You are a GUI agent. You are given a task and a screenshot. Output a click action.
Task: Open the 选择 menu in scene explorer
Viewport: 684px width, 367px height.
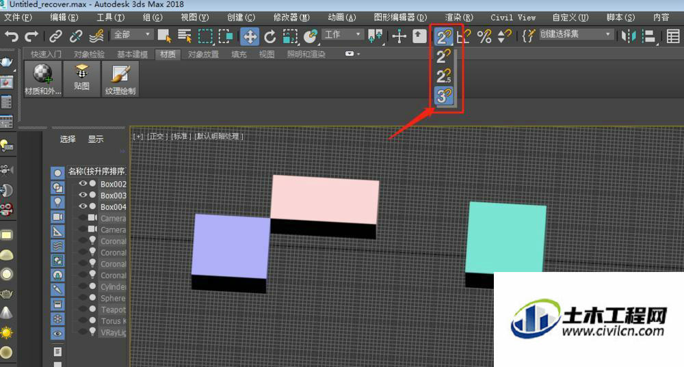(x=68, y=139)
